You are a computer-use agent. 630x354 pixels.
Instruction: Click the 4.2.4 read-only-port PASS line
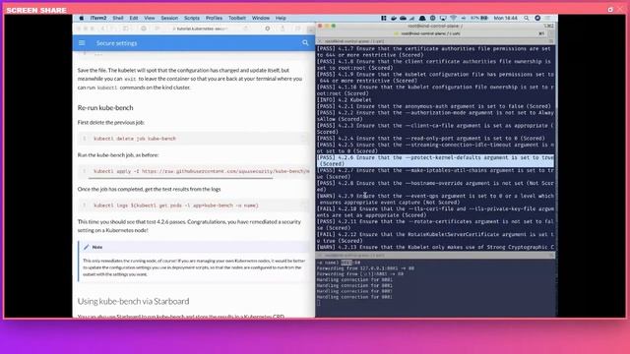[431, 139]
